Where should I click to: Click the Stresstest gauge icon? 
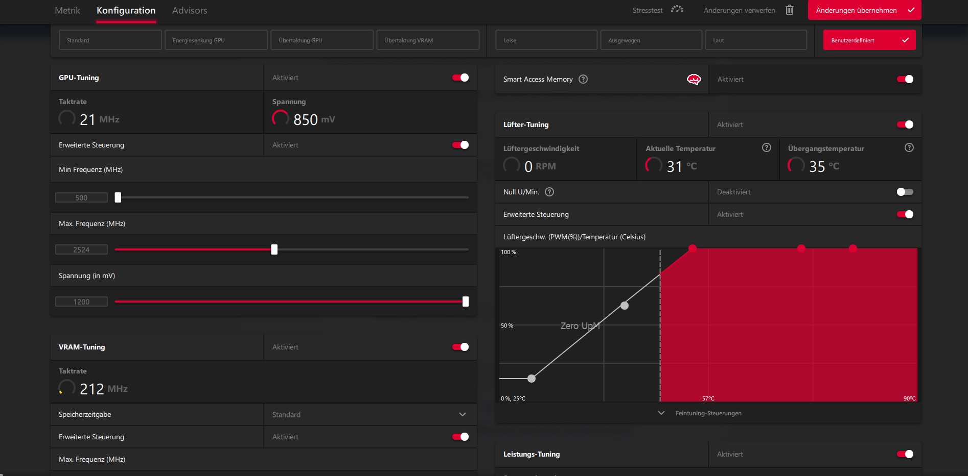677,10
